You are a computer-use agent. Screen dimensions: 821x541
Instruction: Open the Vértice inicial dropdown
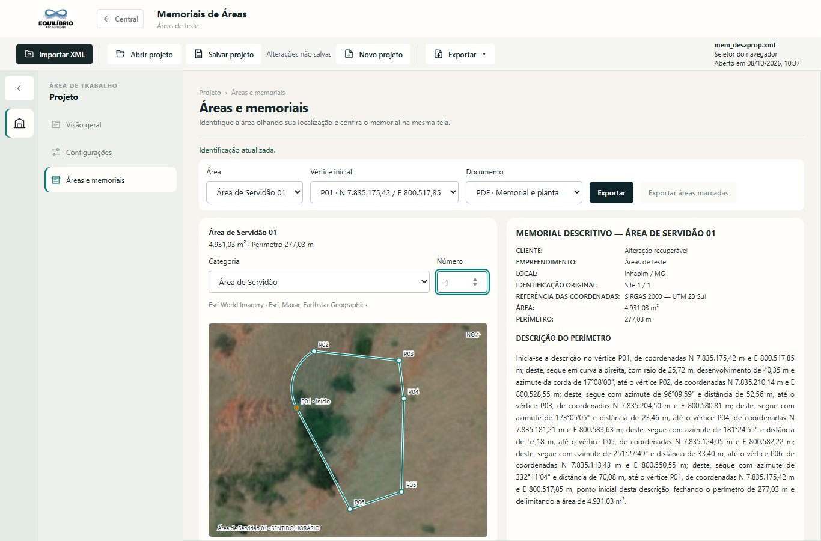(384, 192)
